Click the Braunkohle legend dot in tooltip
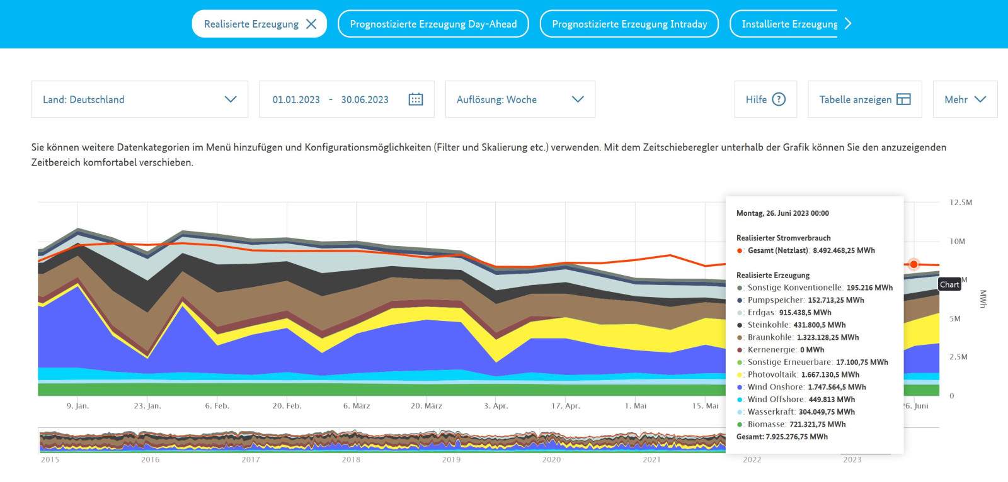 click(740, 338)
